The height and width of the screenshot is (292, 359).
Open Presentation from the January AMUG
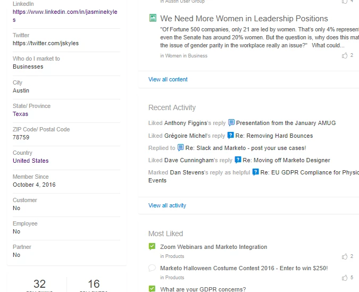coord(286,123)
